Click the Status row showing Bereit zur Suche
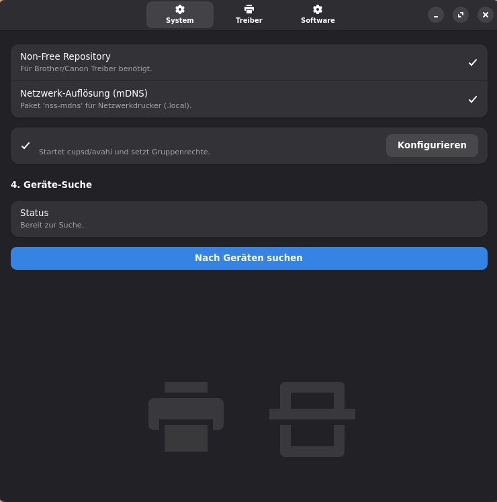The width and height of the screenshot is (497, 502). [248, 219]
